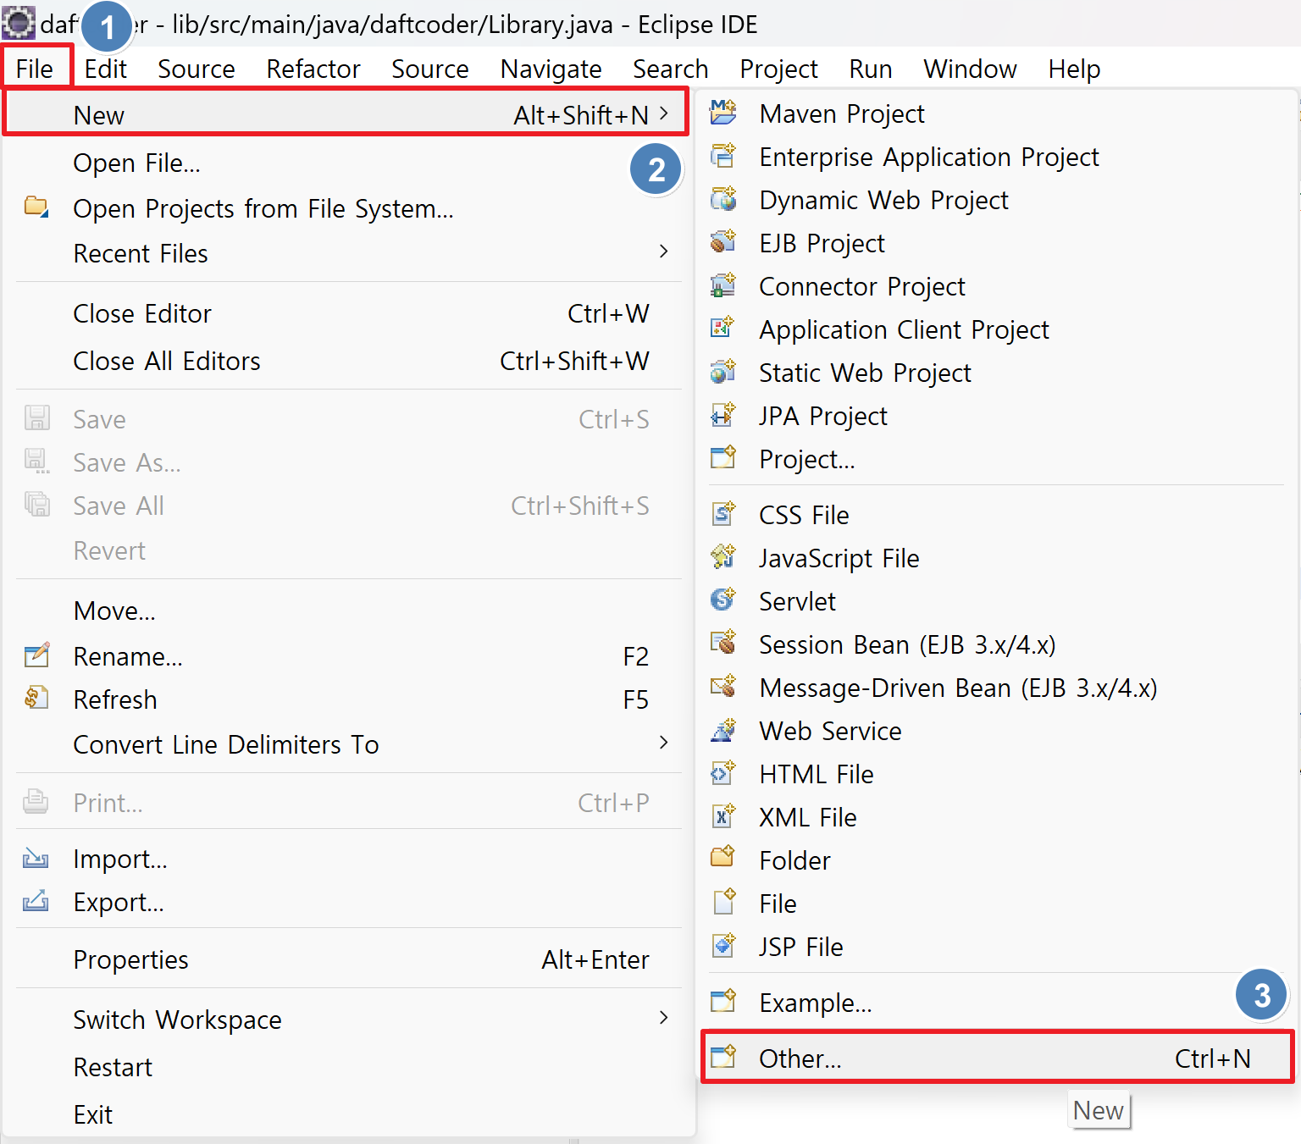Open the Help menu

(1075, 69)
